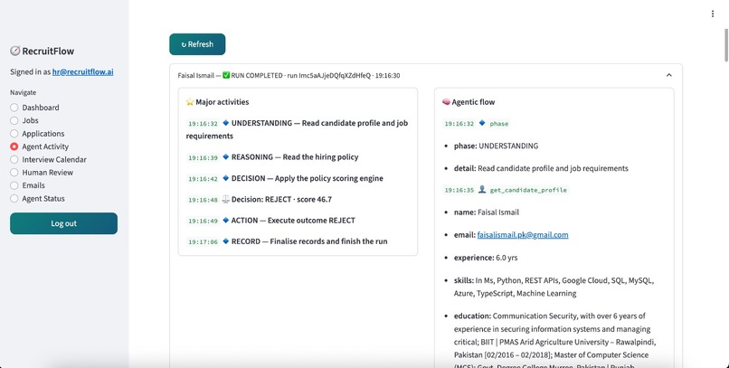The height and width of the screenshot is (368, 729).
Task: Click the Log out button
Action: [63, 223]
